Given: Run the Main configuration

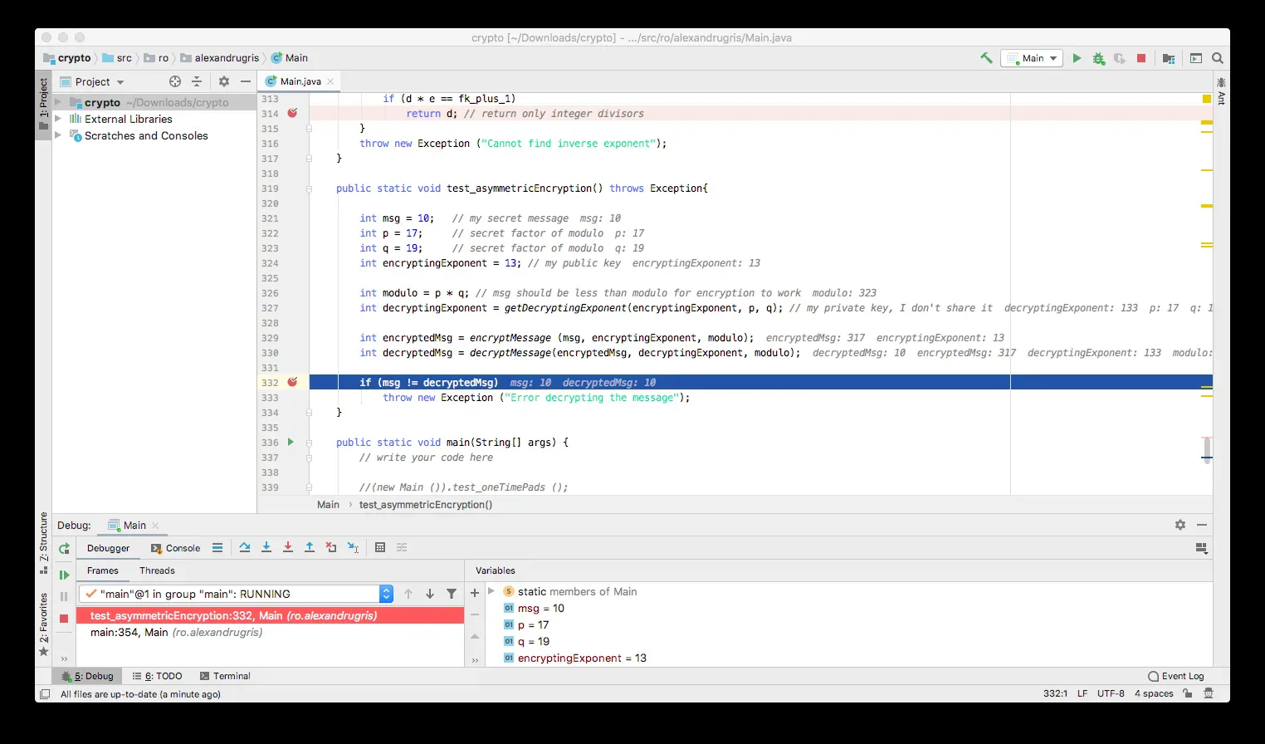Looking at the screenshot, I should click(x=1077, y=58).
